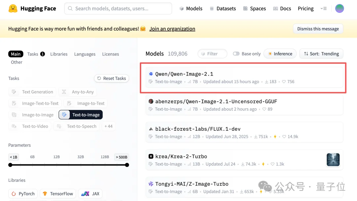Expand the navbar more-options menu
357x201 pixels.
tap(324, 9)
